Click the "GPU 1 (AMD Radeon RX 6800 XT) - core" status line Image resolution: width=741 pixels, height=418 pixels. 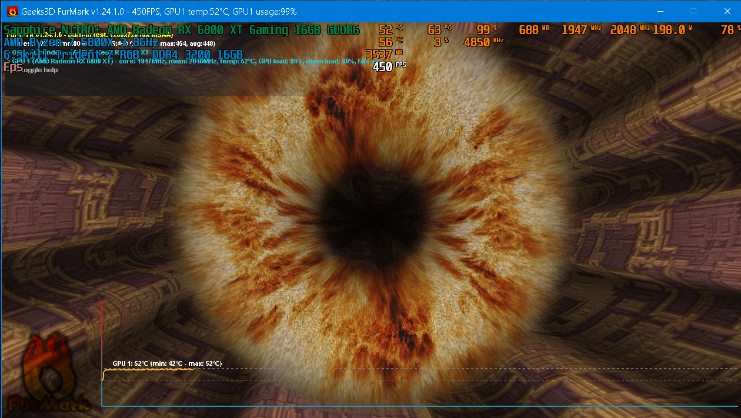tap(197, 61)
